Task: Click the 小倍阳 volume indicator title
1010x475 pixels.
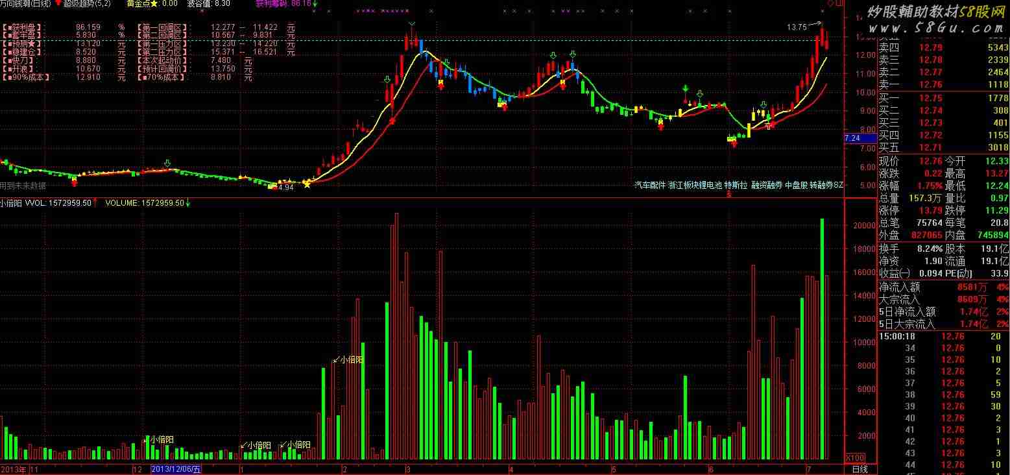Action: click(11, 203)
